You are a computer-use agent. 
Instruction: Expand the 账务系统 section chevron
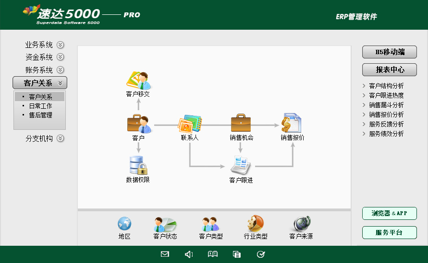tap(61, 69)
